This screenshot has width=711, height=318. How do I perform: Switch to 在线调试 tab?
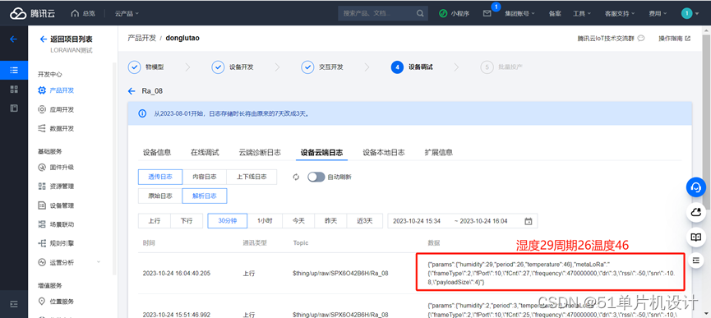pyautogui.click(x=205, y=152)
